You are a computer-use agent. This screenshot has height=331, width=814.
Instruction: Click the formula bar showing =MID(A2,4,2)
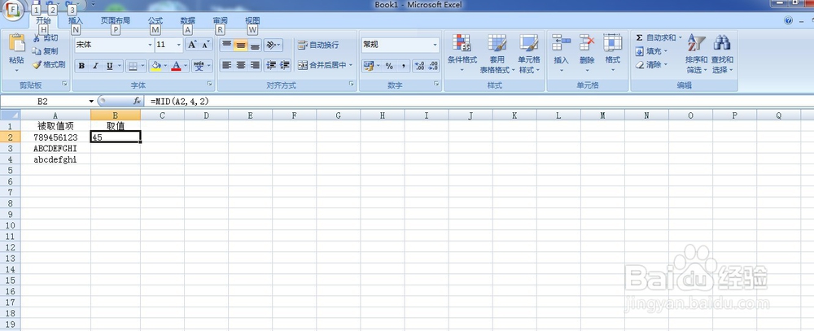tap(479, 101)
